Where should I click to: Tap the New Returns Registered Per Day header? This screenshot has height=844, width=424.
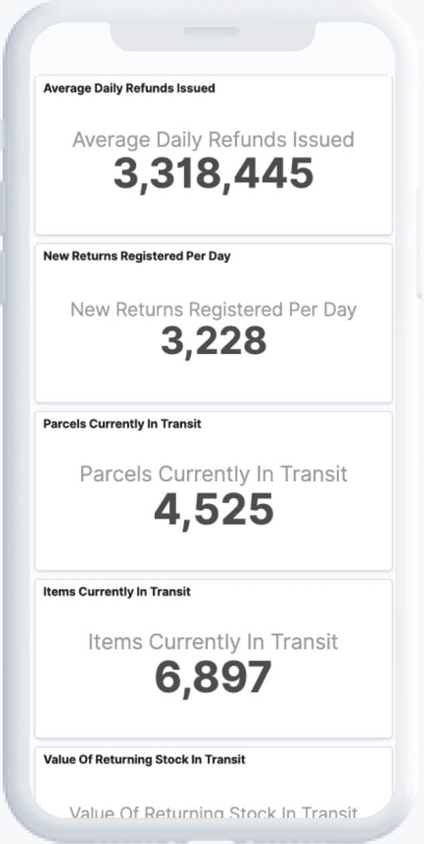[137, 255]
